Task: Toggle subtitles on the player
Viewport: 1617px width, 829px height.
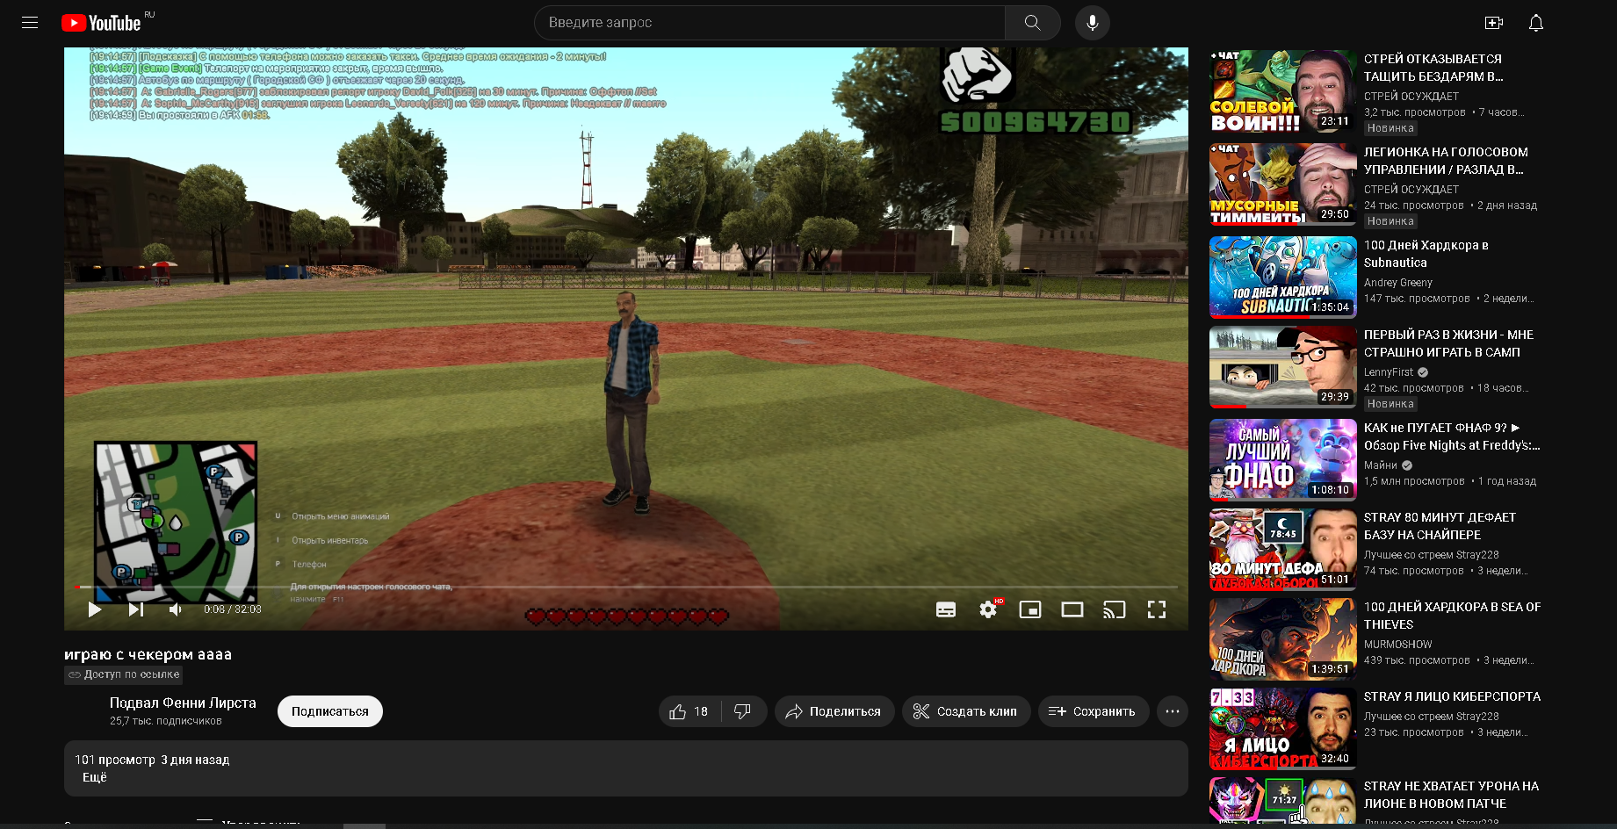Action: [x=946, y=609]
